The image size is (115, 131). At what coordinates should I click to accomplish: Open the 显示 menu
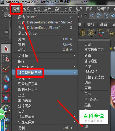pos(47,9)
